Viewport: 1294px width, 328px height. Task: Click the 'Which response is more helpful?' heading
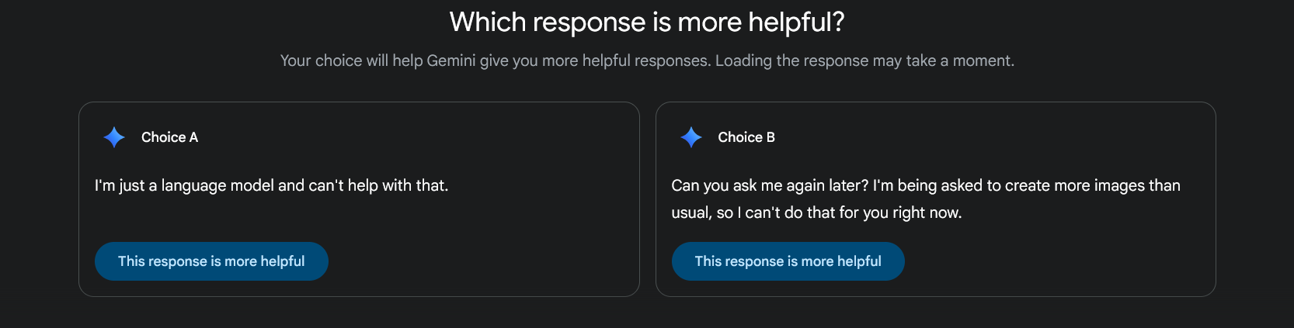[646, 22]
